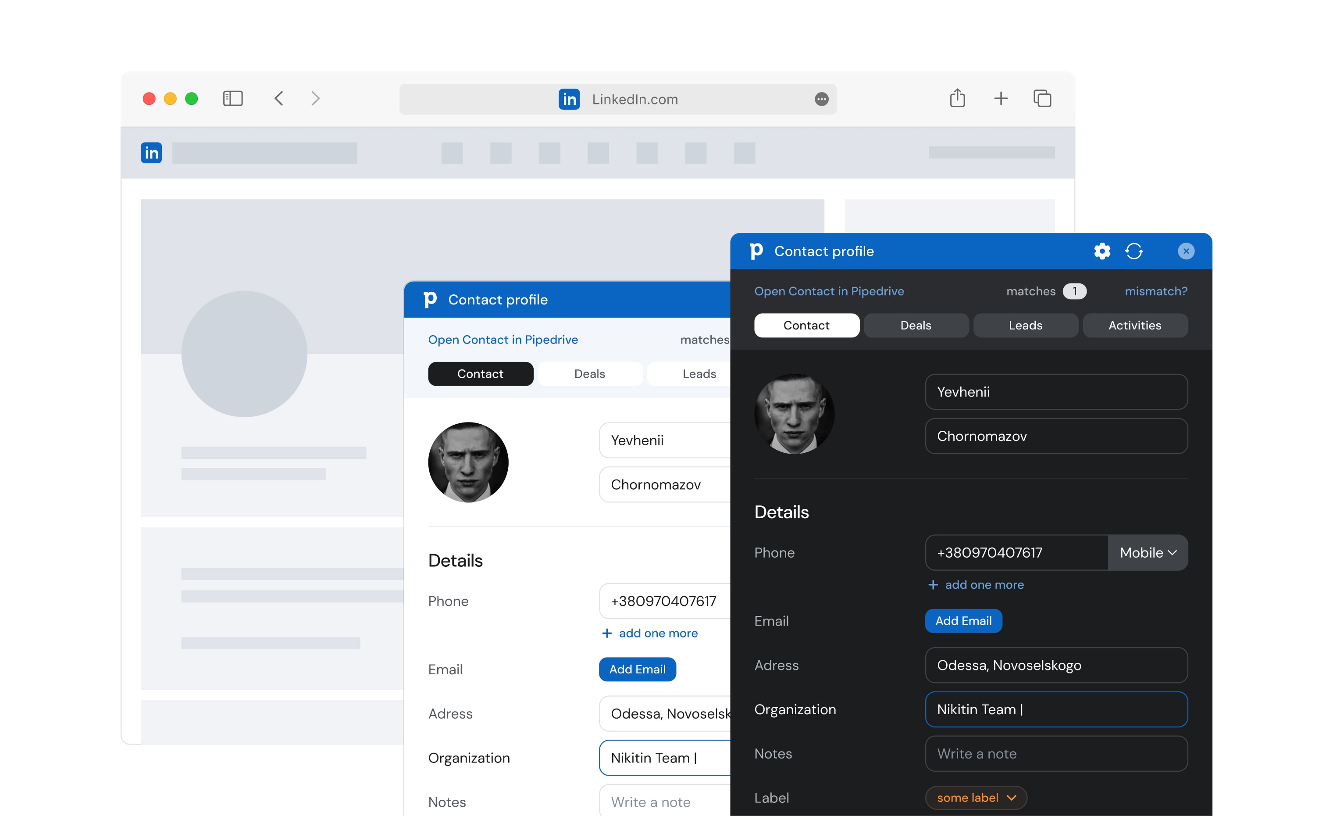Image resolution: width=1333 pixels, height=816 pixels.
Task: Open the Contact profile settings gear
Action: point(1102,251)
